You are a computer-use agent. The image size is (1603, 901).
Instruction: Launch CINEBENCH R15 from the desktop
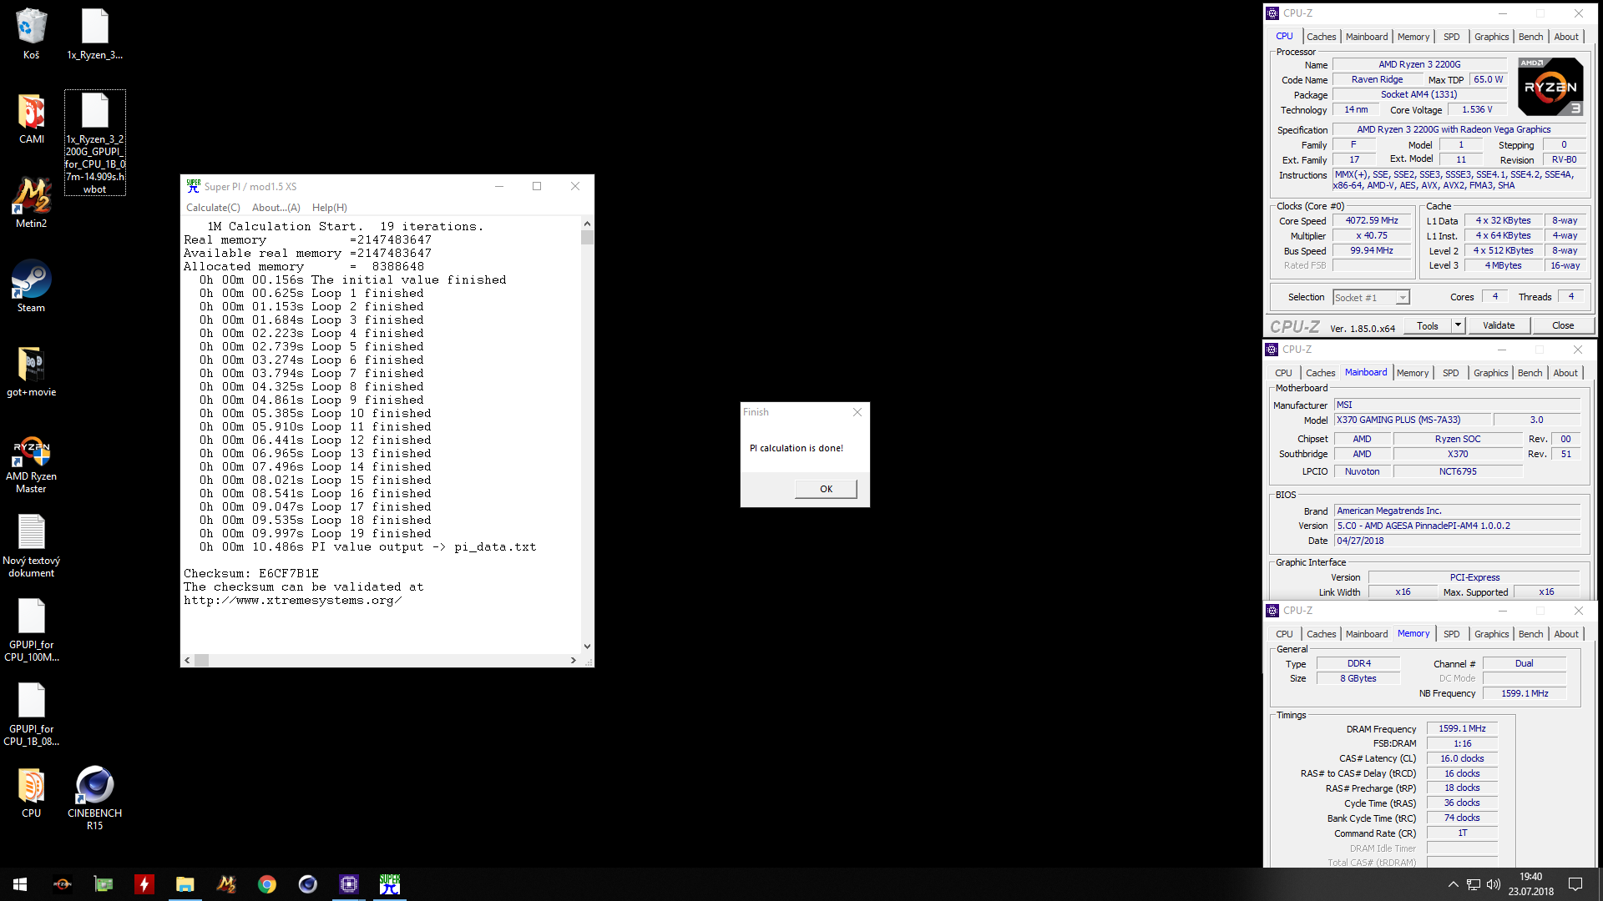[x=94, y=798]
